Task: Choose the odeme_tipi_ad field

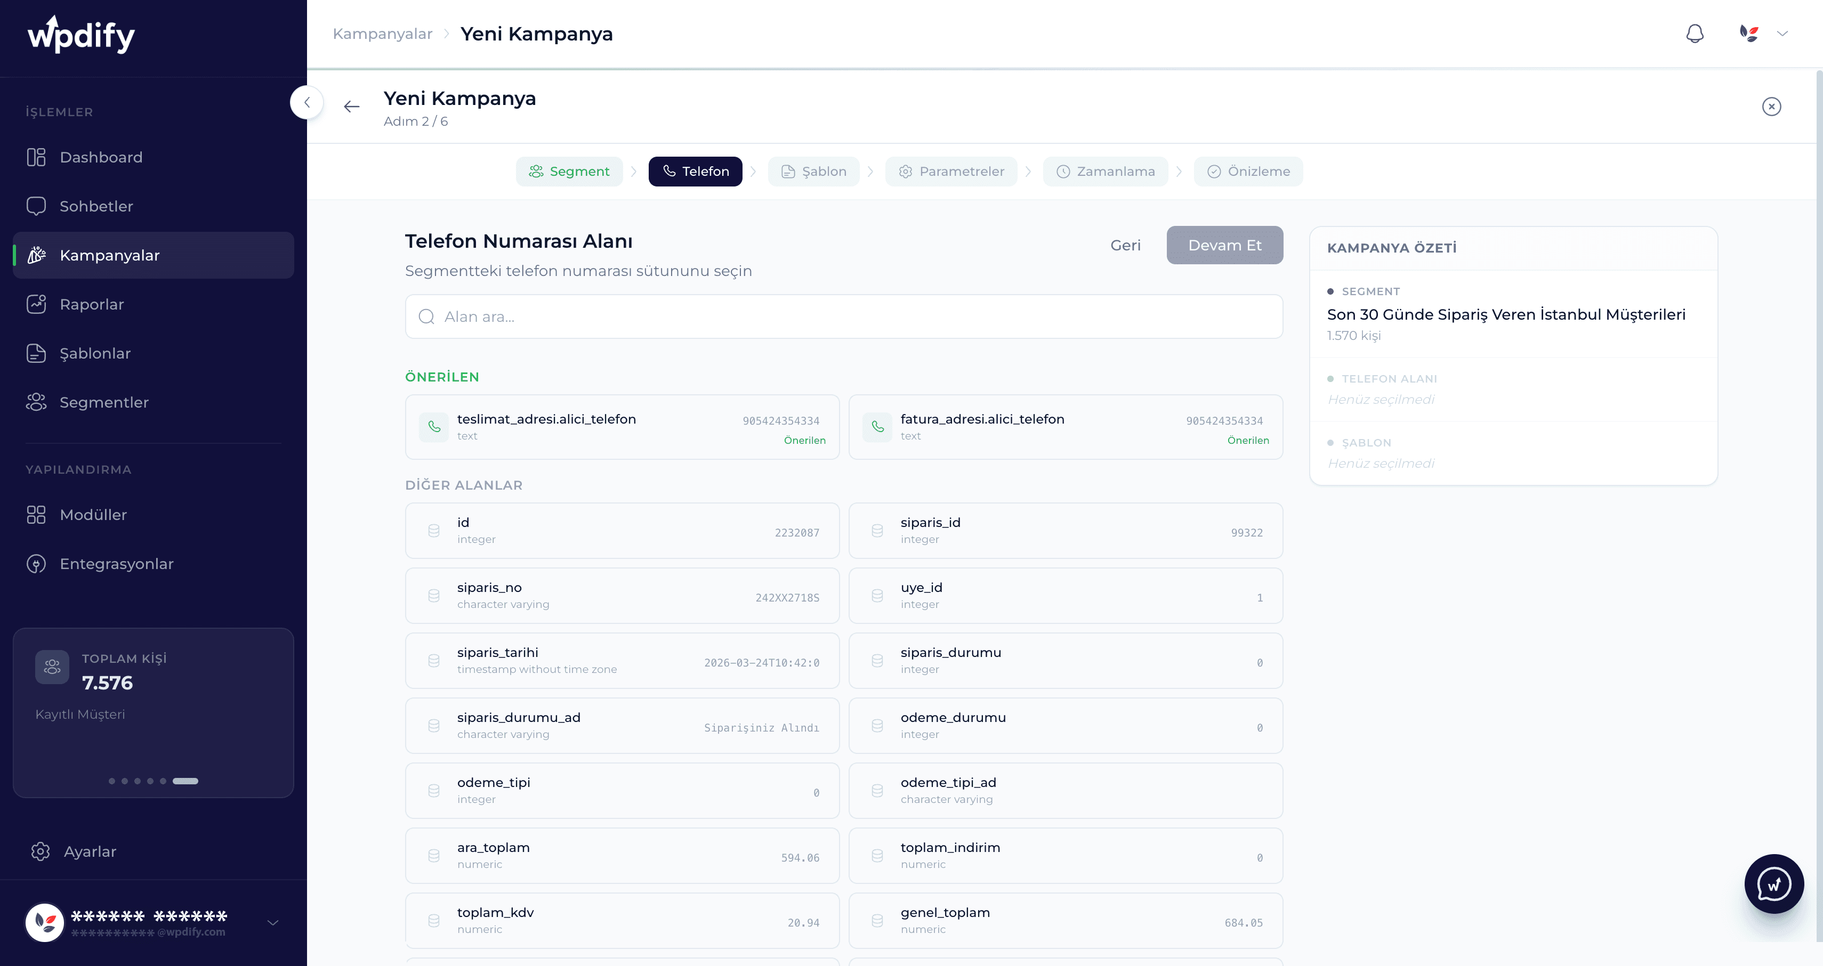Action: (x=1066, y=791)
